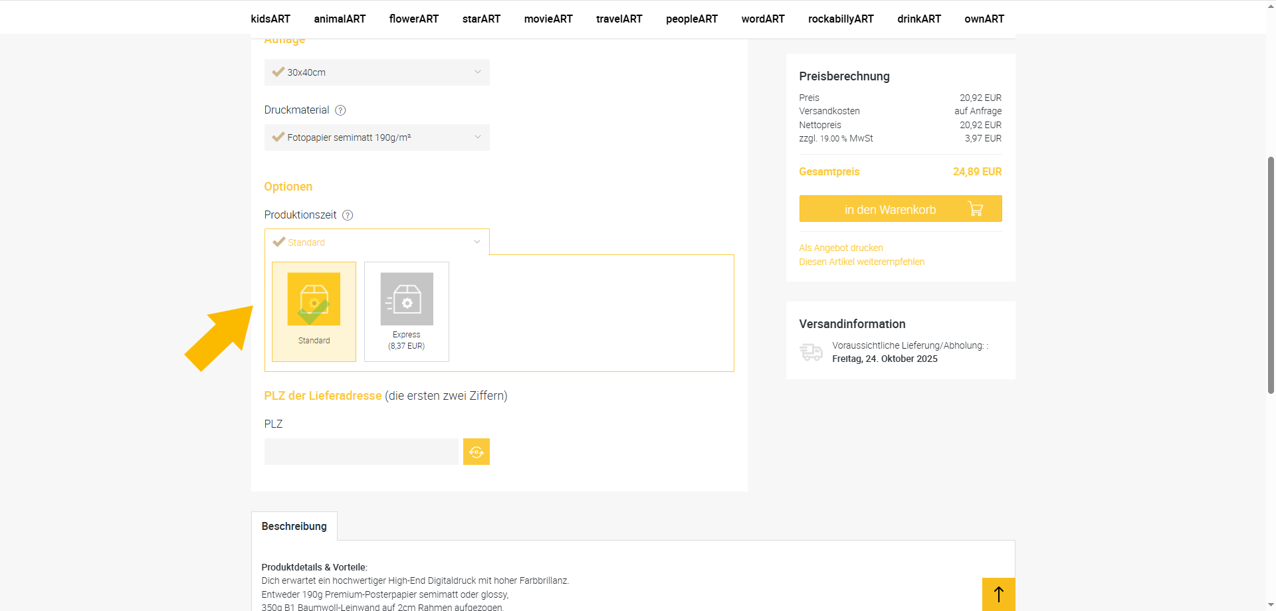The width and height of the screenshot is (1276, 611).
Task: Click the Standard package icon
Action: (314, 299)
